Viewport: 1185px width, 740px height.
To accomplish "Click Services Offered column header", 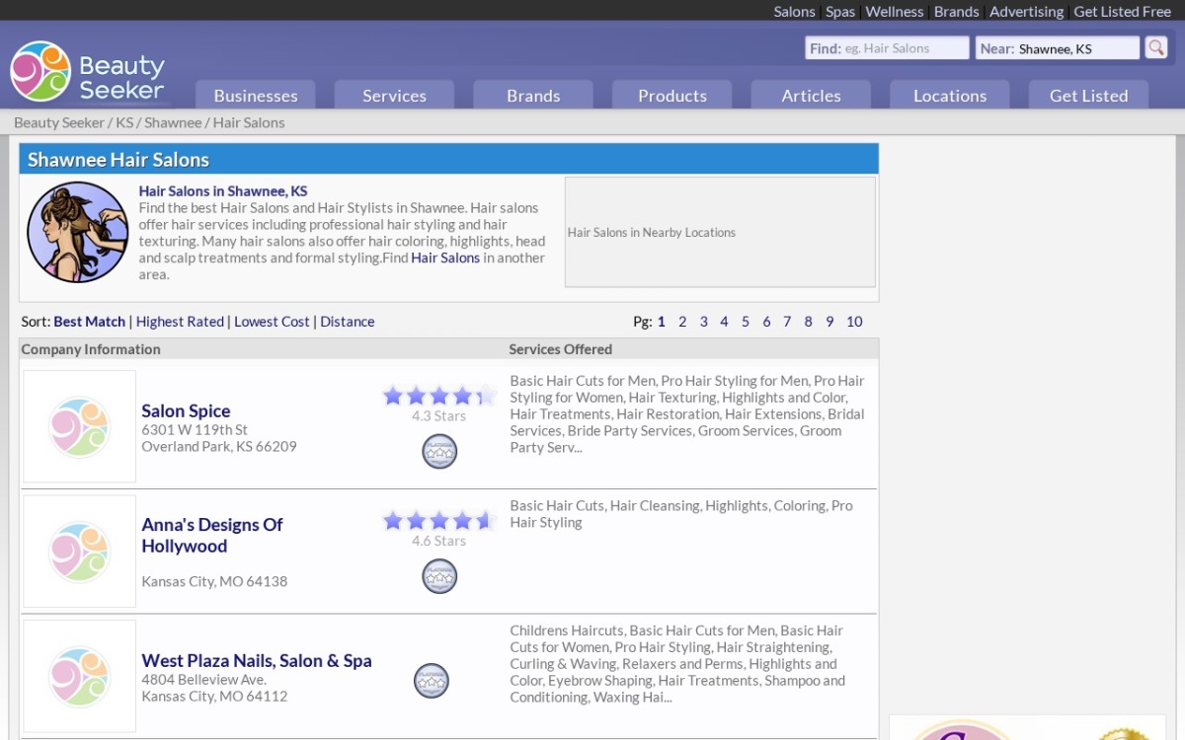I will (x=560, y=349).
